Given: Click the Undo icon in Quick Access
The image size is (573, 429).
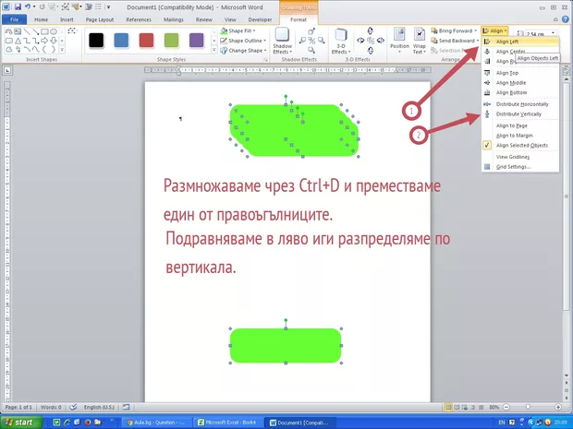Looking at the screenshot, I should (27, 6).
